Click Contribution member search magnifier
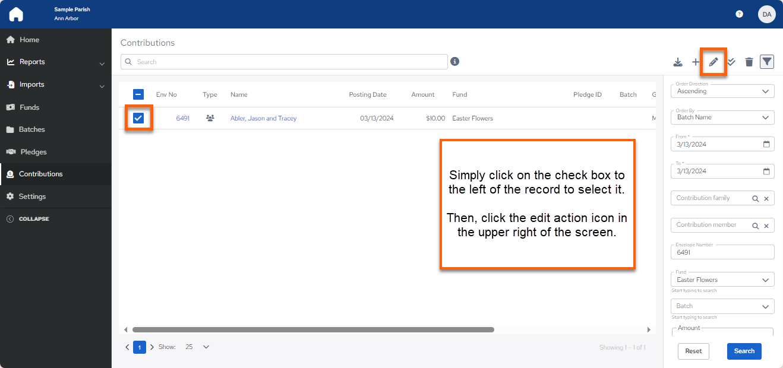Screen dimensions: 783x368 (x=756, y=226)
